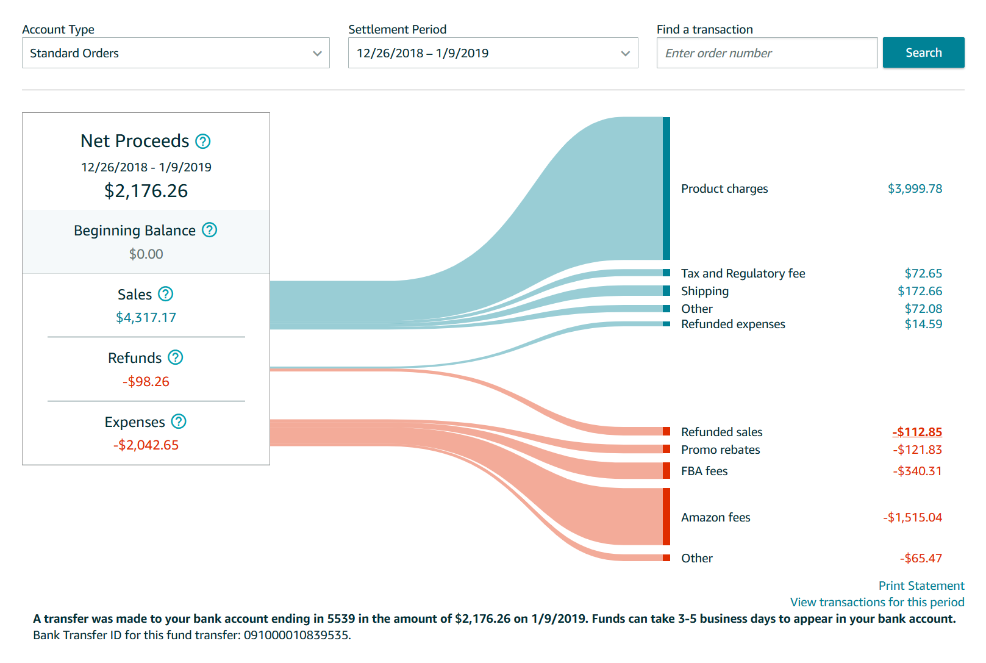Click the -$65.47 other expenses amount
Screen dimensions: 986x663
[921, 558]
